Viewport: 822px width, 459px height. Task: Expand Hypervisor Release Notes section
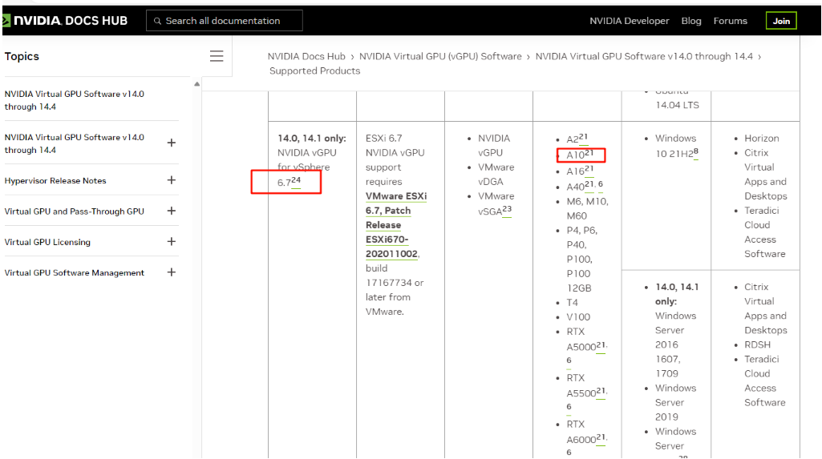[x=172, y=180]
